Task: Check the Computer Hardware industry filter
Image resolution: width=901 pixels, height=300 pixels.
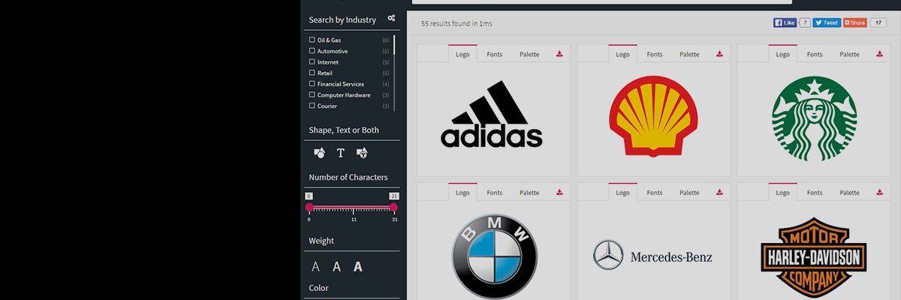Action: [312, 94]
